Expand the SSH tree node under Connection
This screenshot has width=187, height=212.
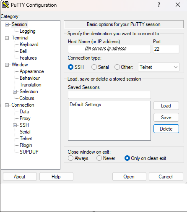click(15, 126)
